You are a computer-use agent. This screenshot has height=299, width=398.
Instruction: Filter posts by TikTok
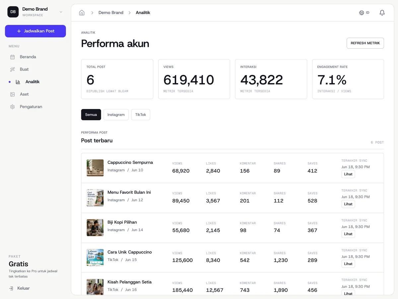pos(141,115)
